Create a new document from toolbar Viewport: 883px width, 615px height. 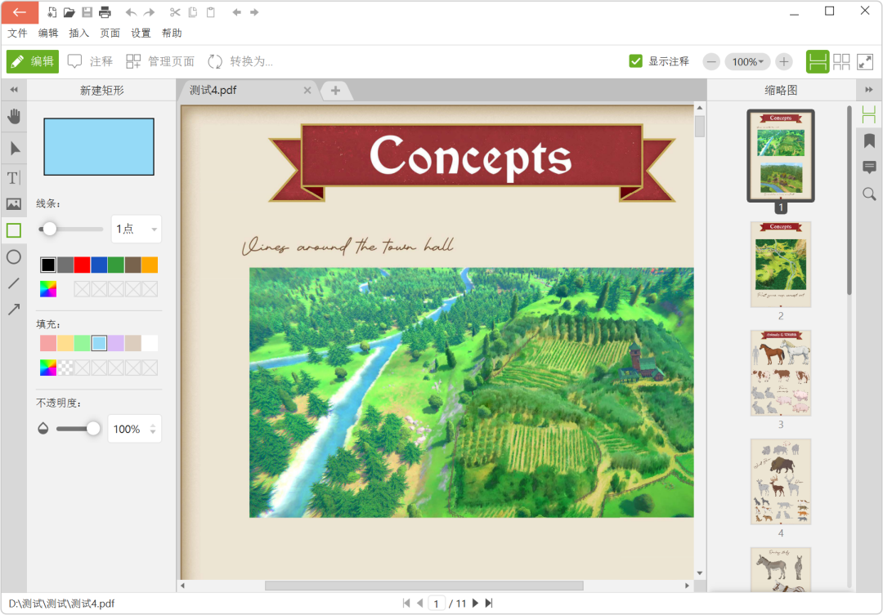[52, 11]
